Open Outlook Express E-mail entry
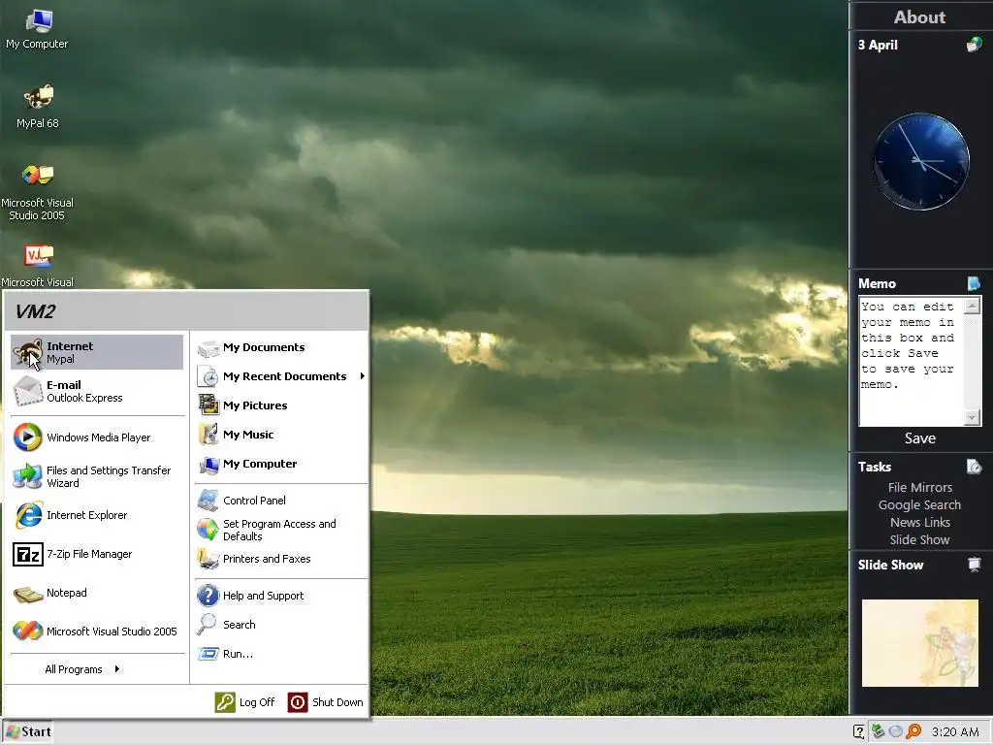Image resolution: width=993 pixels, height=745 pixels. pyautogui.click(x=97, y=391)
